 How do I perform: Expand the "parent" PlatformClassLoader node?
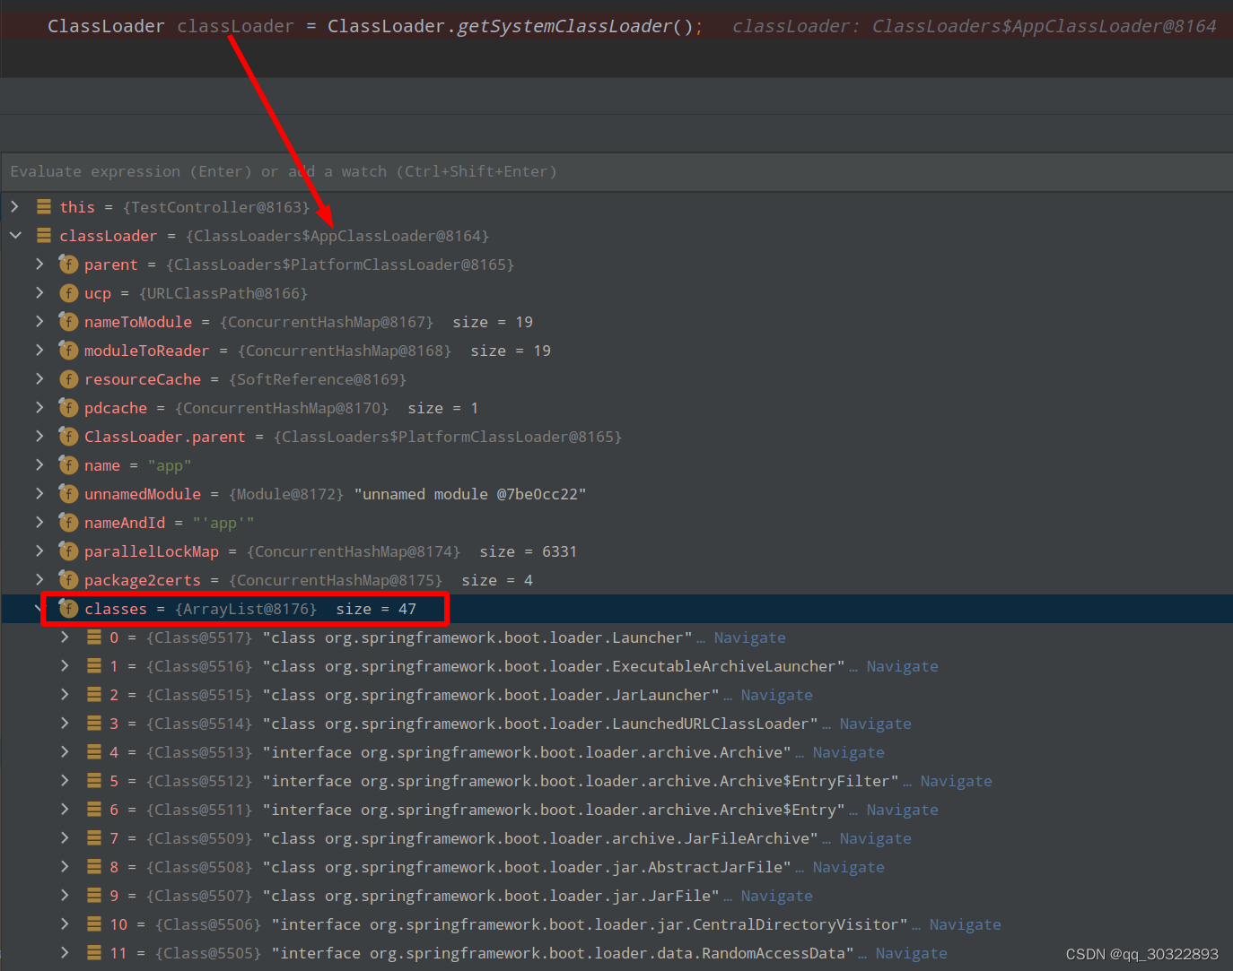pyautogui.click(x=39, y=264)
